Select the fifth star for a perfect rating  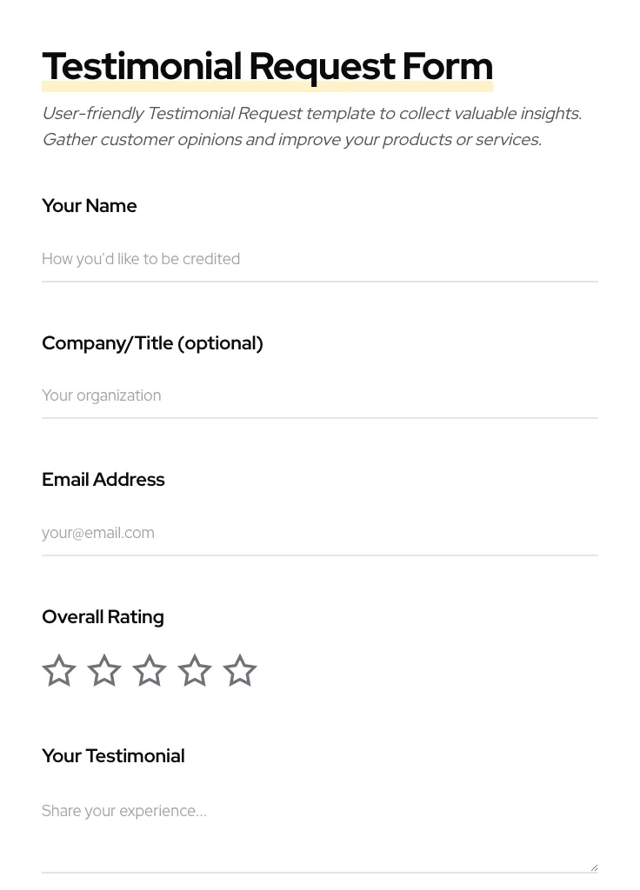click(240, 670)
